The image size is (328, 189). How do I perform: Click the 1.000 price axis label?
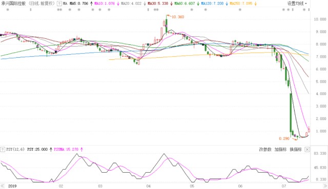(321, 131)
